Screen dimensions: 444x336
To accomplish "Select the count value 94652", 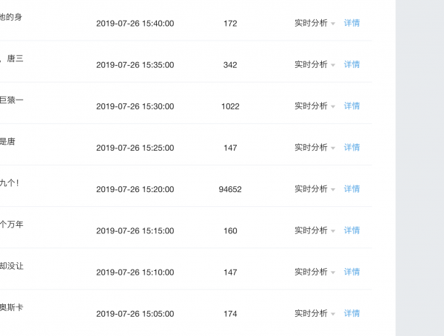I will tap(230, 189).
